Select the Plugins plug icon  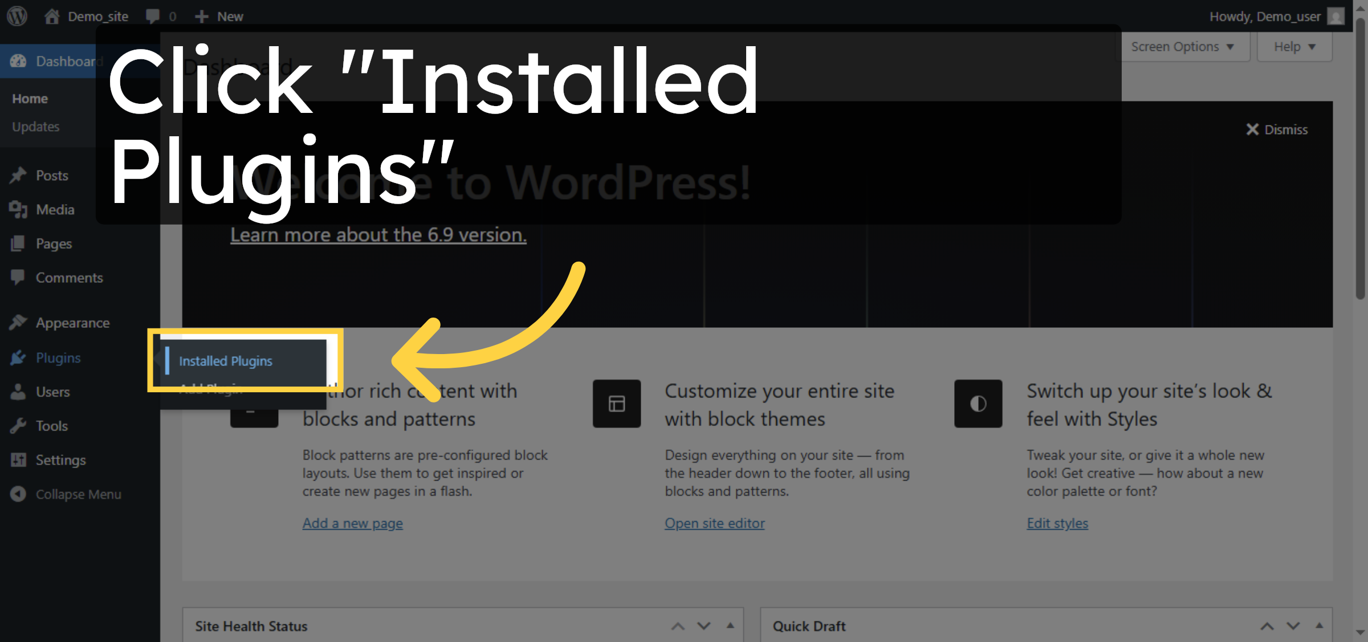point(19,357)
